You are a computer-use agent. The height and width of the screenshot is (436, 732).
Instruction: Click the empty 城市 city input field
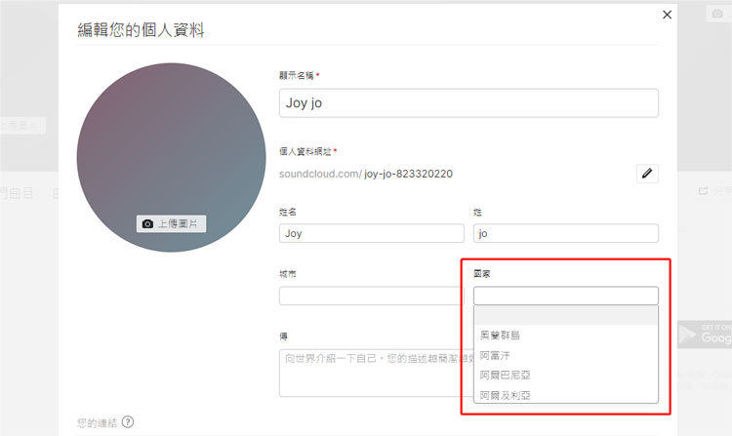point(370,296)
